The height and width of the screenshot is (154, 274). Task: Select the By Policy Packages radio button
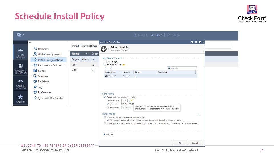[x=105, y=65]
